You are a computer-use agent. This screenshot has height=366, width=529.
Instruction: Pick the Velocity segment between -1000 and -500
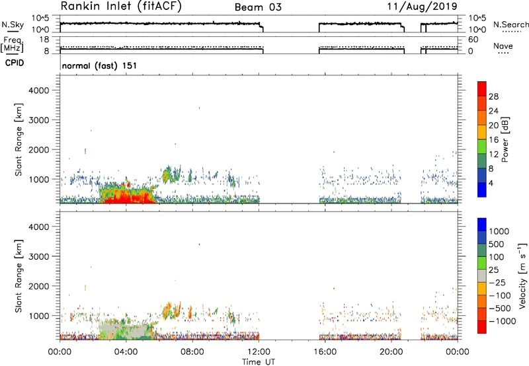point(482,314)
